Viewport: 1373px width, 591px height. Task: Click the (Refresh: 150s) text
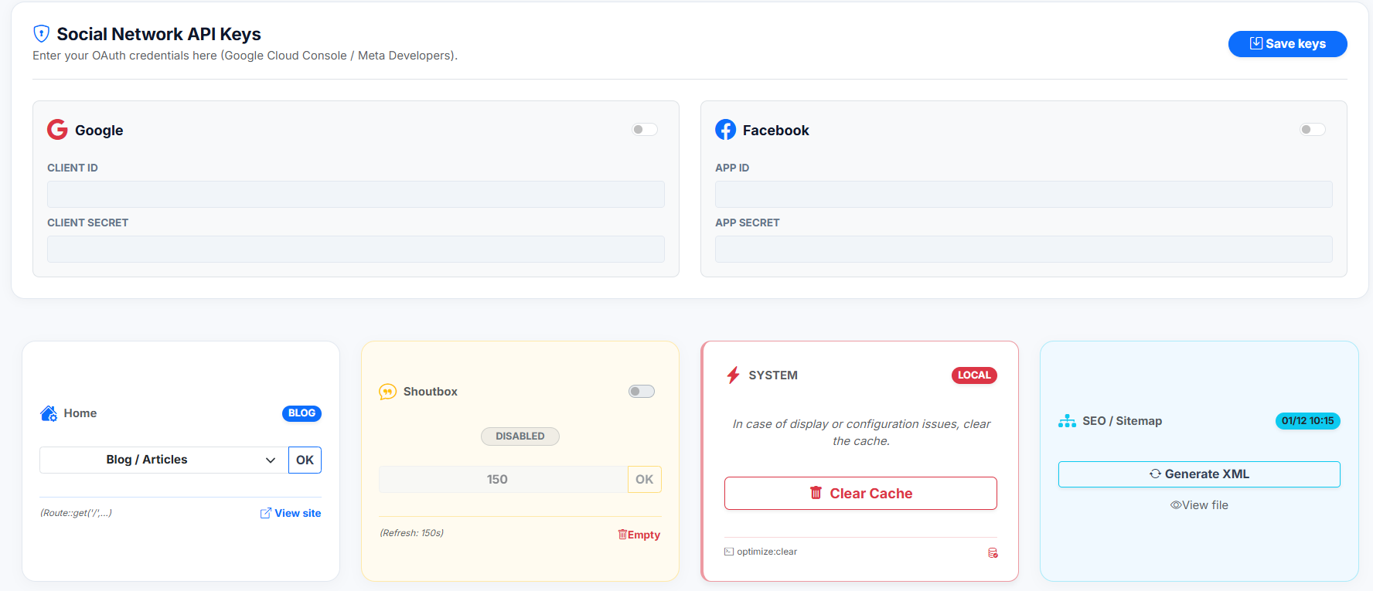tap(412, 533)
